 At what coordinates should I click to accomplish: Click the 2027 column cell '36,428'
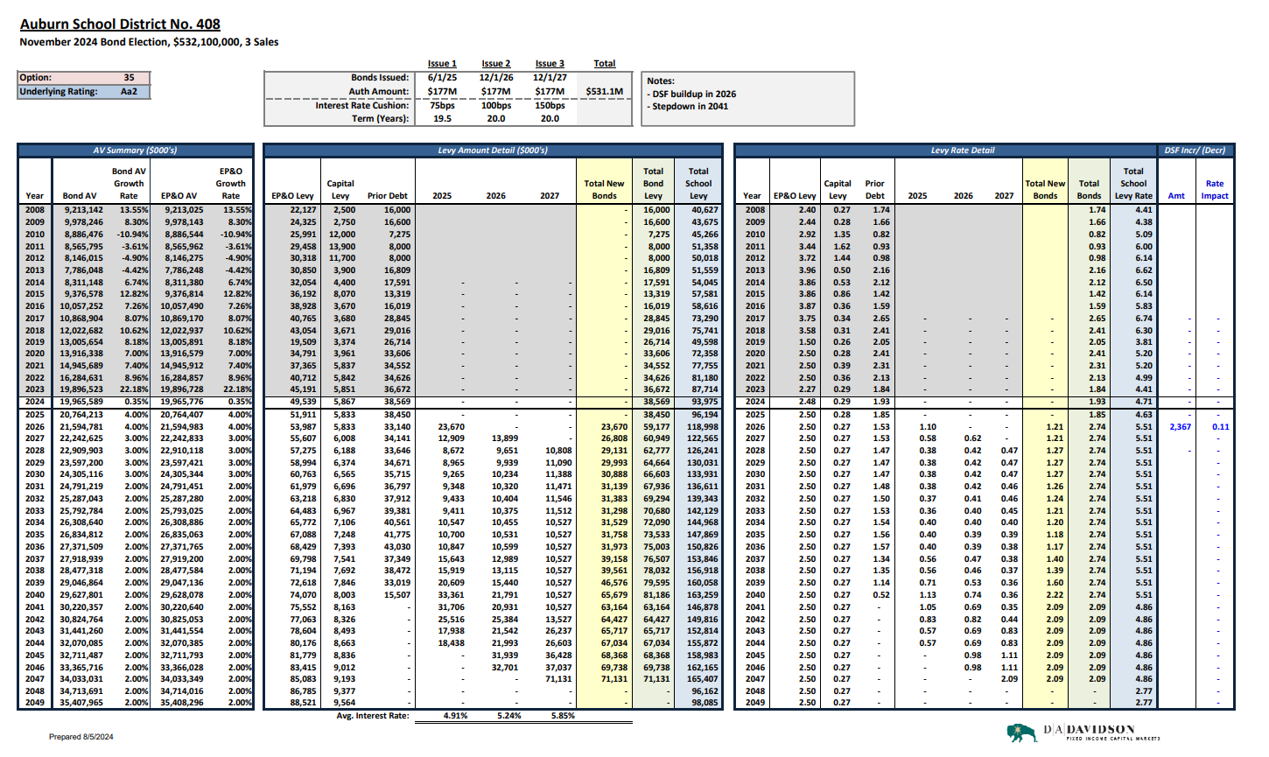(x=558, y=655)
